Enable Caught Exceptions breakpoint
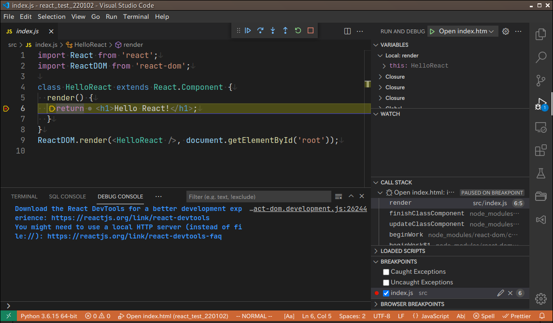 click(386, 272)
